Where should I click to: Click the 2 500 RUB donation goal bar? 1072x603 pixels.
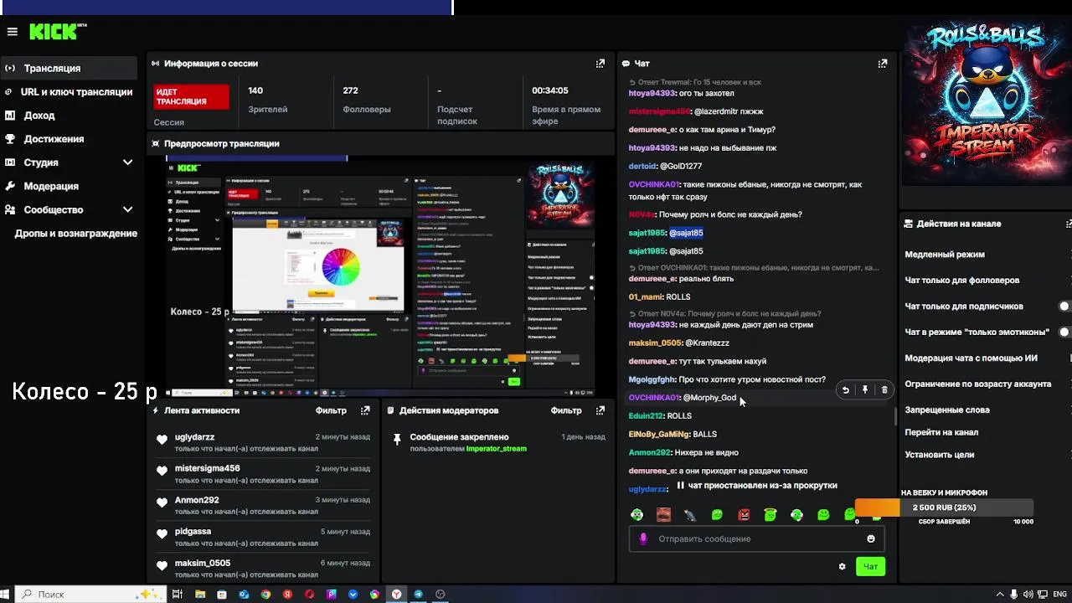[x=944, y=508]
